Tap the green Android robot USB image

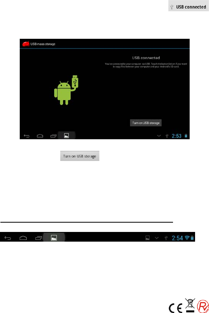[66, 90]
